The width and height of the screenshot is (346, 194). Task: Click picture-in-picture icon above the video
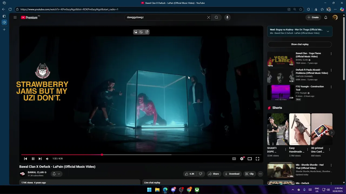(x=135, y=32)
